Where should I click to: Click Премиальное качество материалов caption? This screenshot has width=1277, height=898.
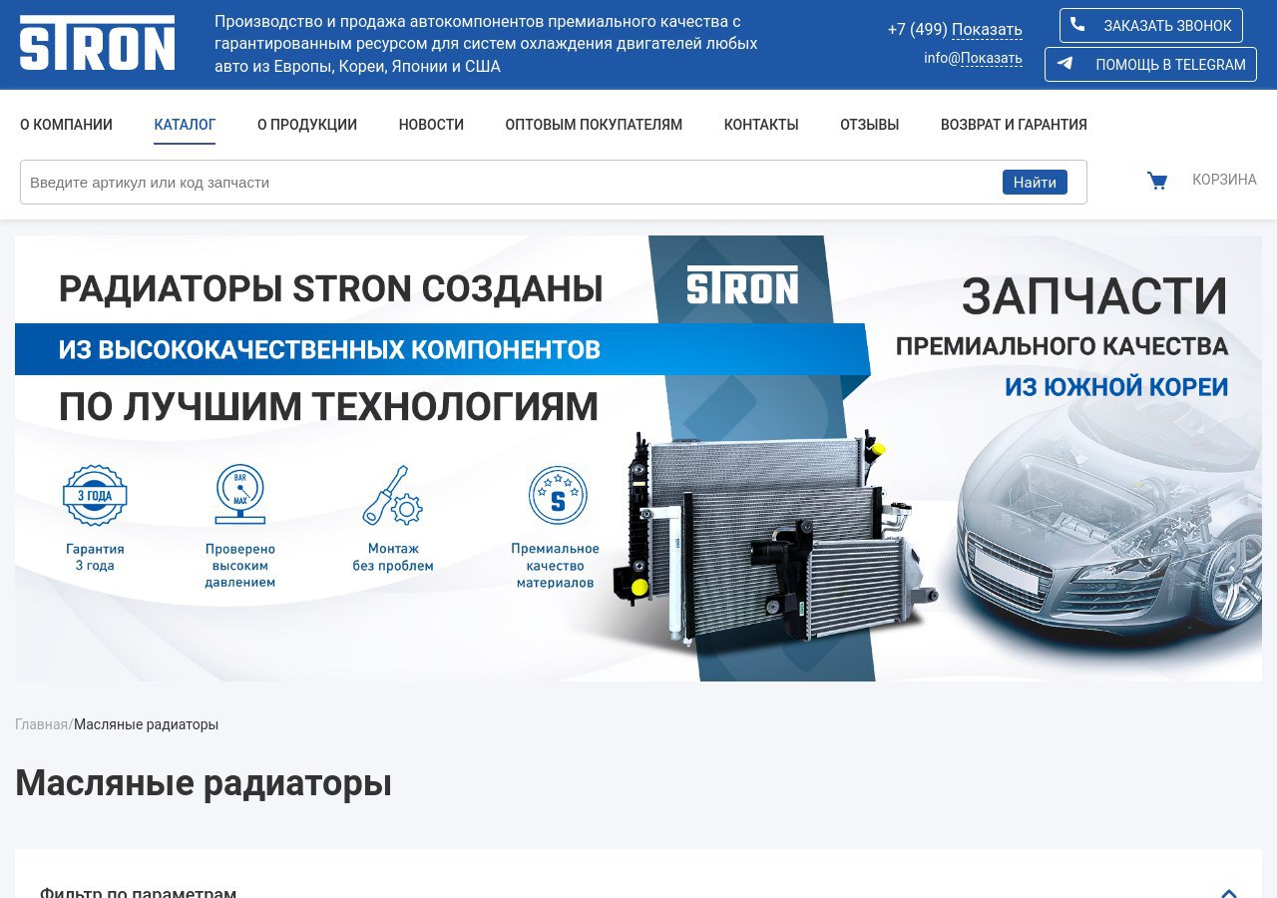[x=555, y=565]
